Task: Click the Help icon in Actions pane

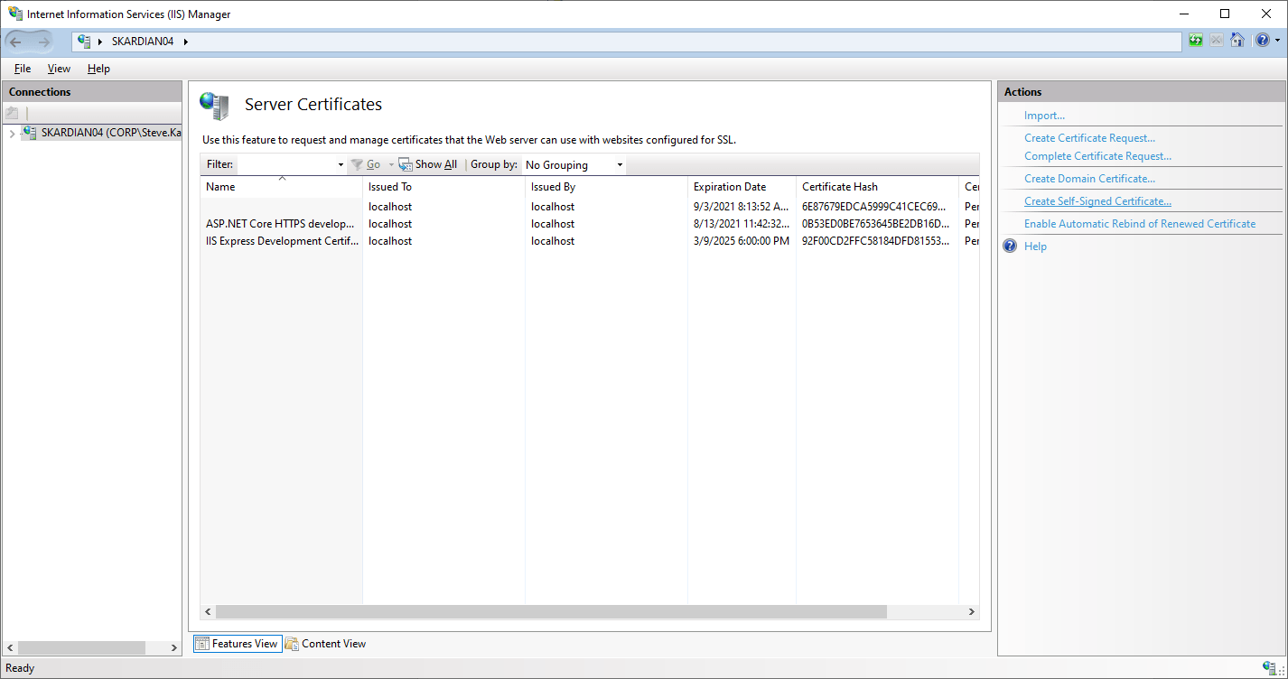Action: [1010, 246]
